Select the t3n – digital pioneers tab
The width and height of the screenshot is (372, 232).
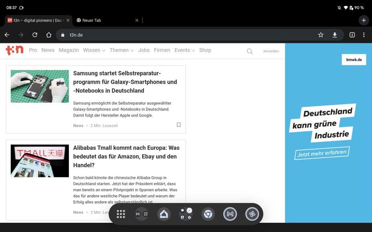coord(38,20)
